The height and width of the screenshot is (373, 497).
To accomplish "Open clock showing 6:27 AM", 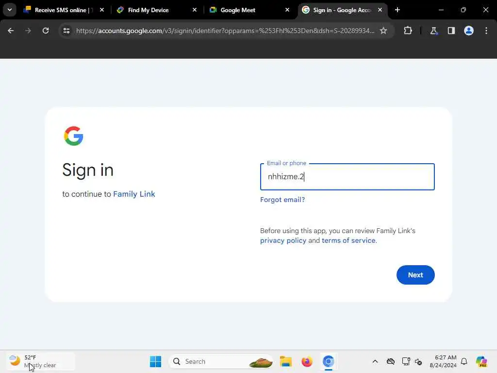I will pos(443,361).
